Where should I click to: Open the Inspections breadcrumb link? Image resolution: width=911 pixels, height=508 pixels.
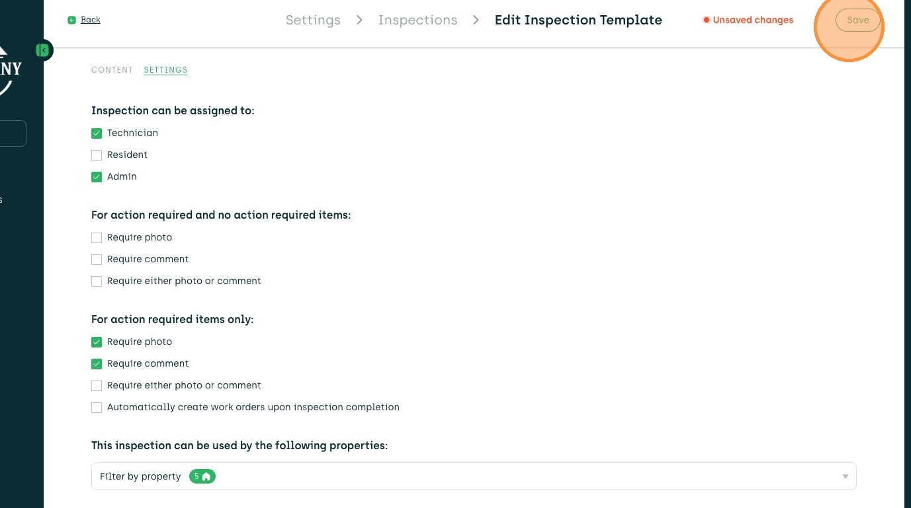click(x=417, y=20)
